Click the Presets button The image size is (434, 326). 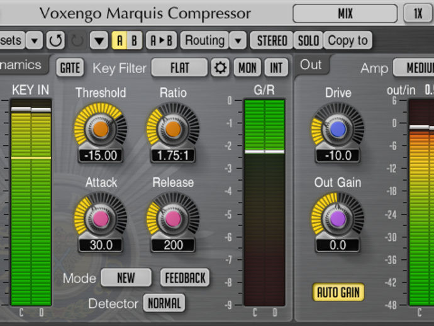point(13,40)
